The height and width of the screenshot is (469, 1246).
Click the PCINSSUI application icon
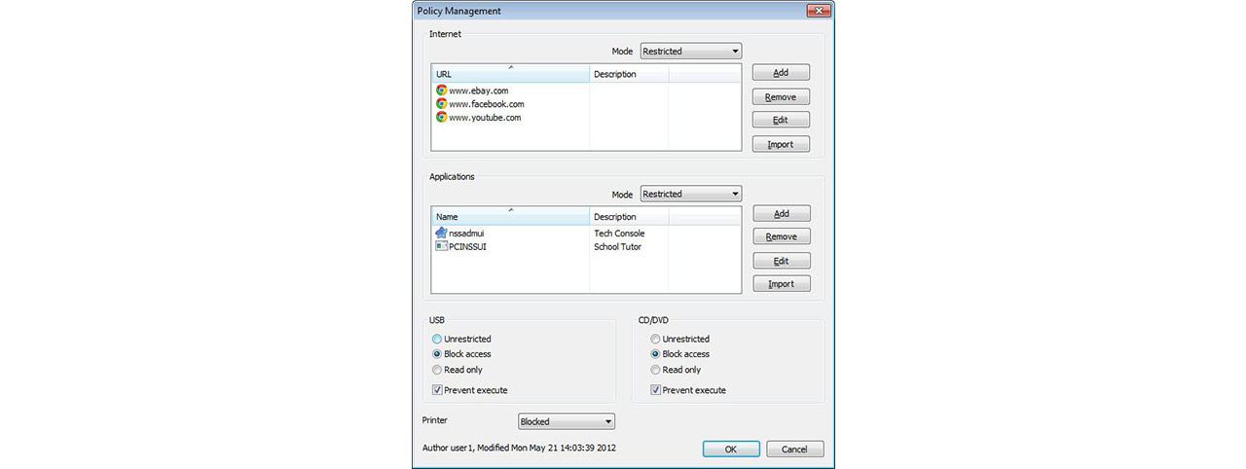(441, 247)
